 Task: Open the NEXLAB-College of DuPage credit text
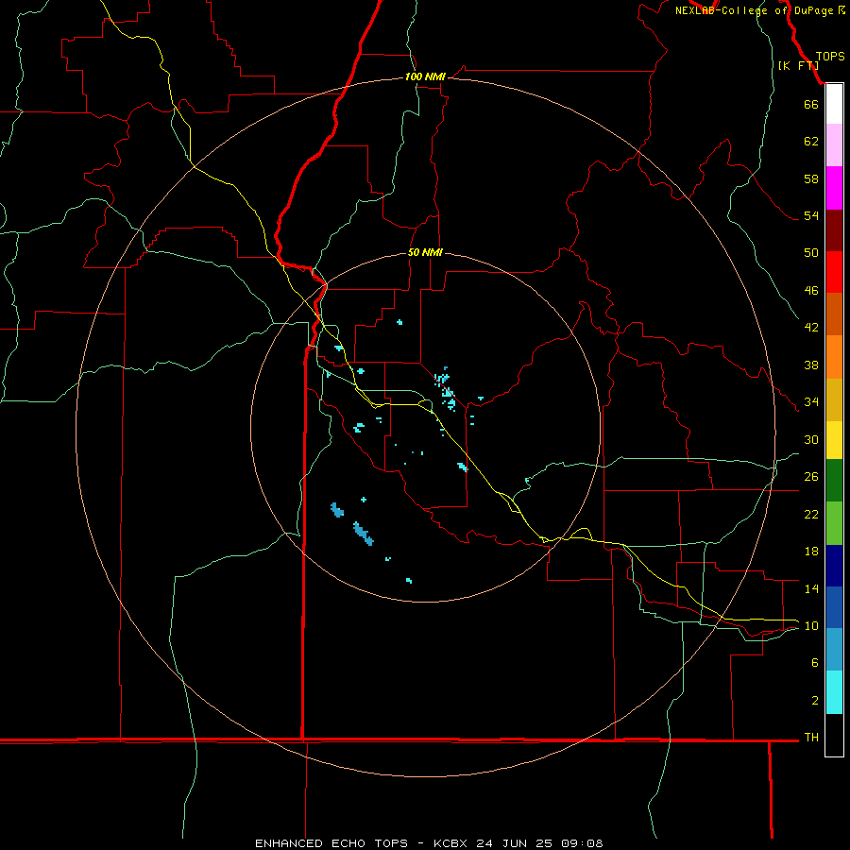pos(759,10)
